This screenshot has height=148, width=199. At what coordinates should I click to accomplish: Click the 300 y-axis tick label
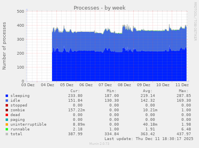click(20, 39)
